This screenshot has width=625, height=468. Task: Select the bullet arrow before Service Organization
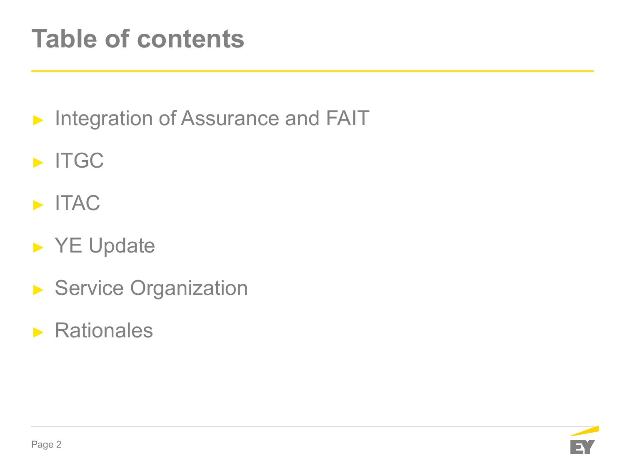coord(38,290)
